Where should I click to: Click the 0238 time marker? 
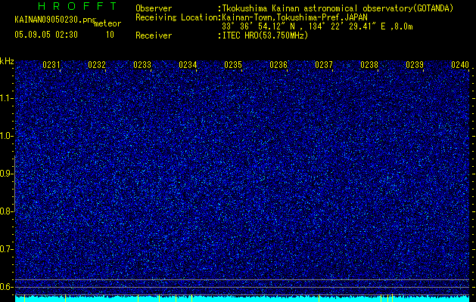coord(369,65)
